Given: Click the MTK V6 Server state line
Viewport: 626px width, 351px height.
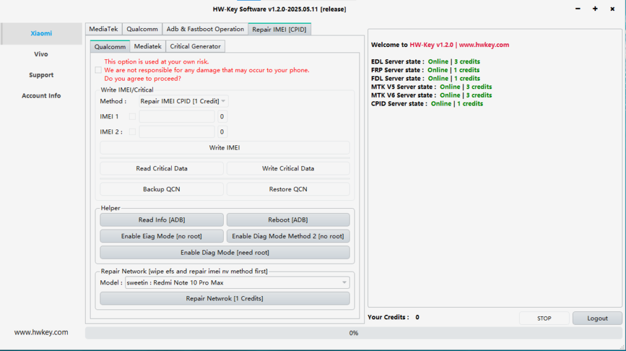Looking at the screenshot, I should point(432,95).
